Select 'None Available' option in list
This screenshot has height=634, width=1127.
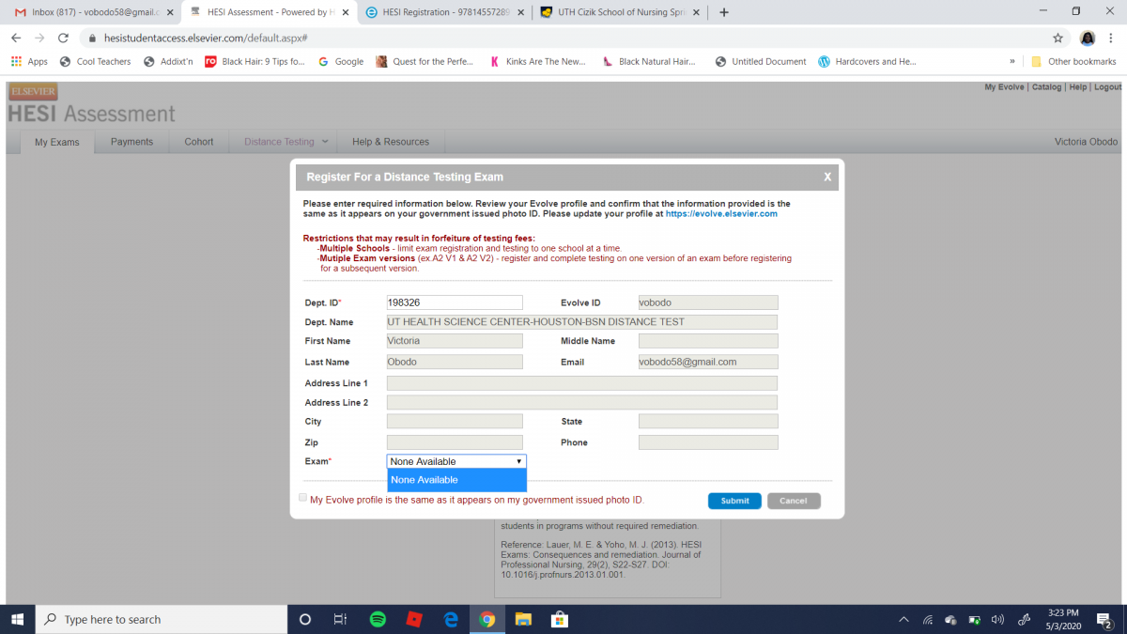point(456,480)
